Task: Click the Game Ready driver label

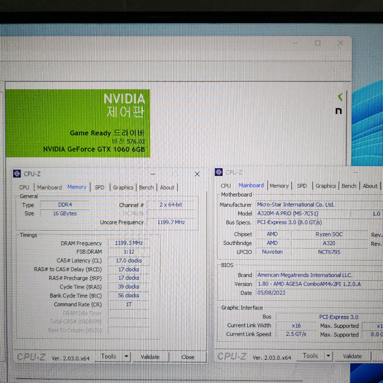Action: tap(107, 133)
